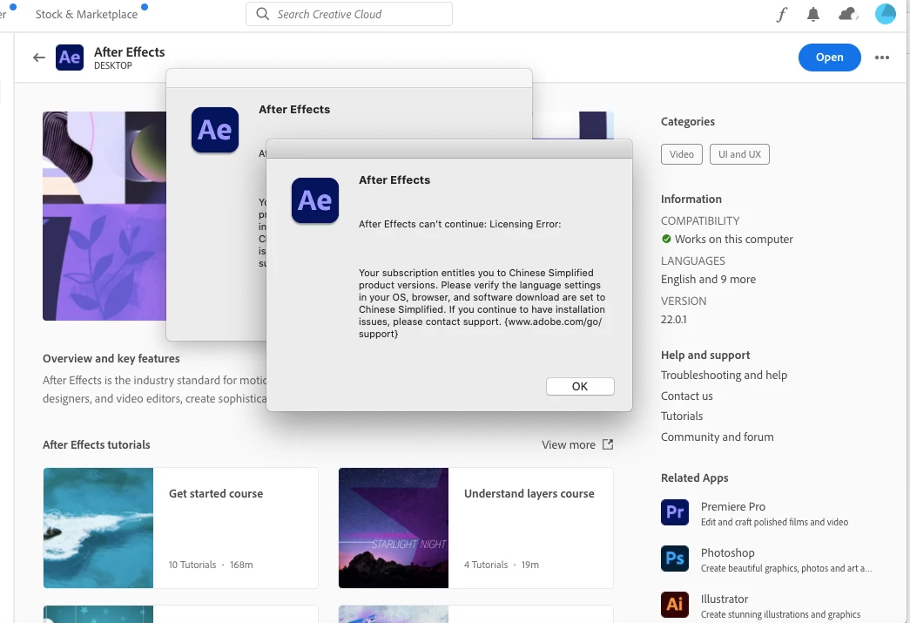Click the Illustrator related app name
The image size is (910, 623).
724,599
